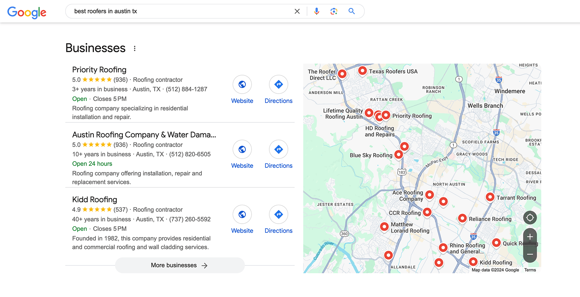The height and width of the screenshot is (297, 580).
Task: Clear the search box with the X icon
Action: tap(297, 11)
